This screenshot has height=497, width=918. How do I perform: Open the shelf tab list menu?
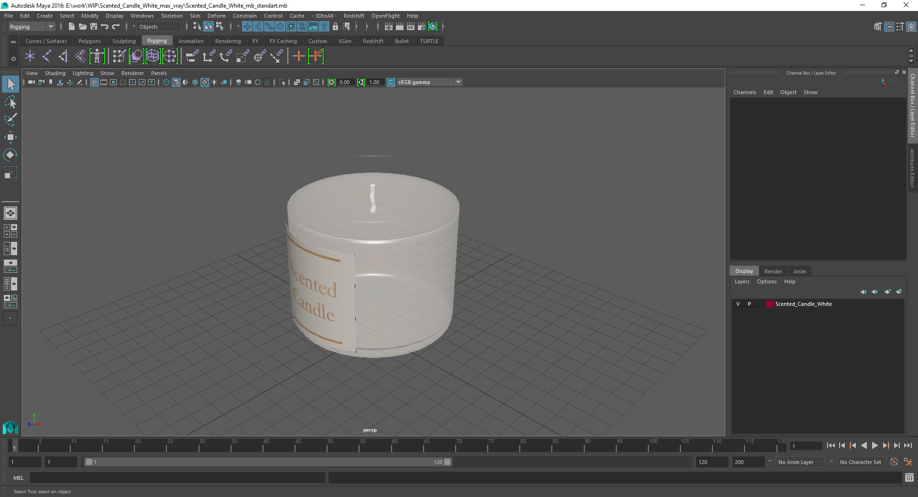tap(13, 42)
